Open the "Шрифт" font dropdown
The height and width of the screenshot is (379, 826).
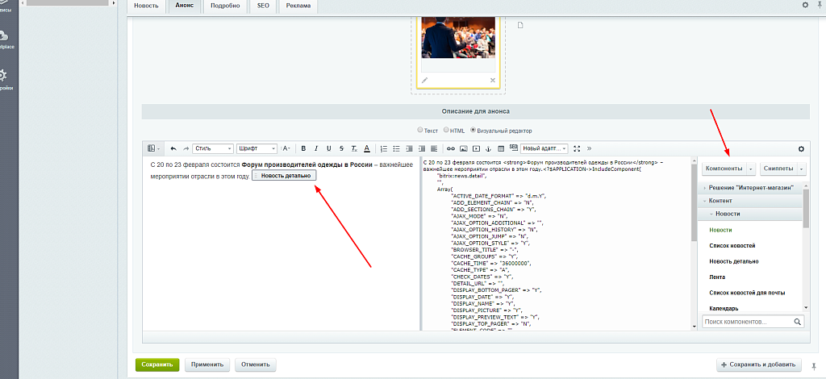[x=257, y=148]
